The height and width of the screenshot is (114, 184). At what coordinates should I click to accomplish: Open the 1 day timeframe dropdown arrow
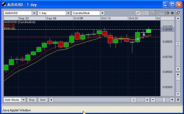click(68, 13)
